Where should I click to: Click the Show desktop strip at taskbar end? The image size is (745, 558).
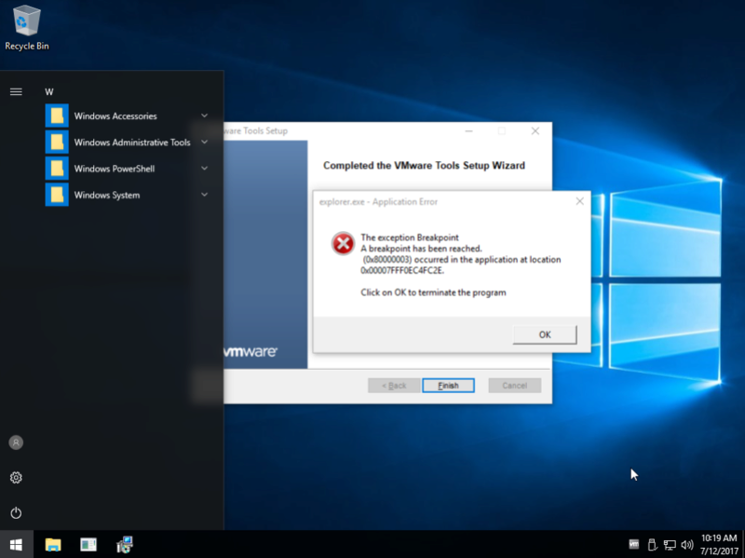(743, 545)
